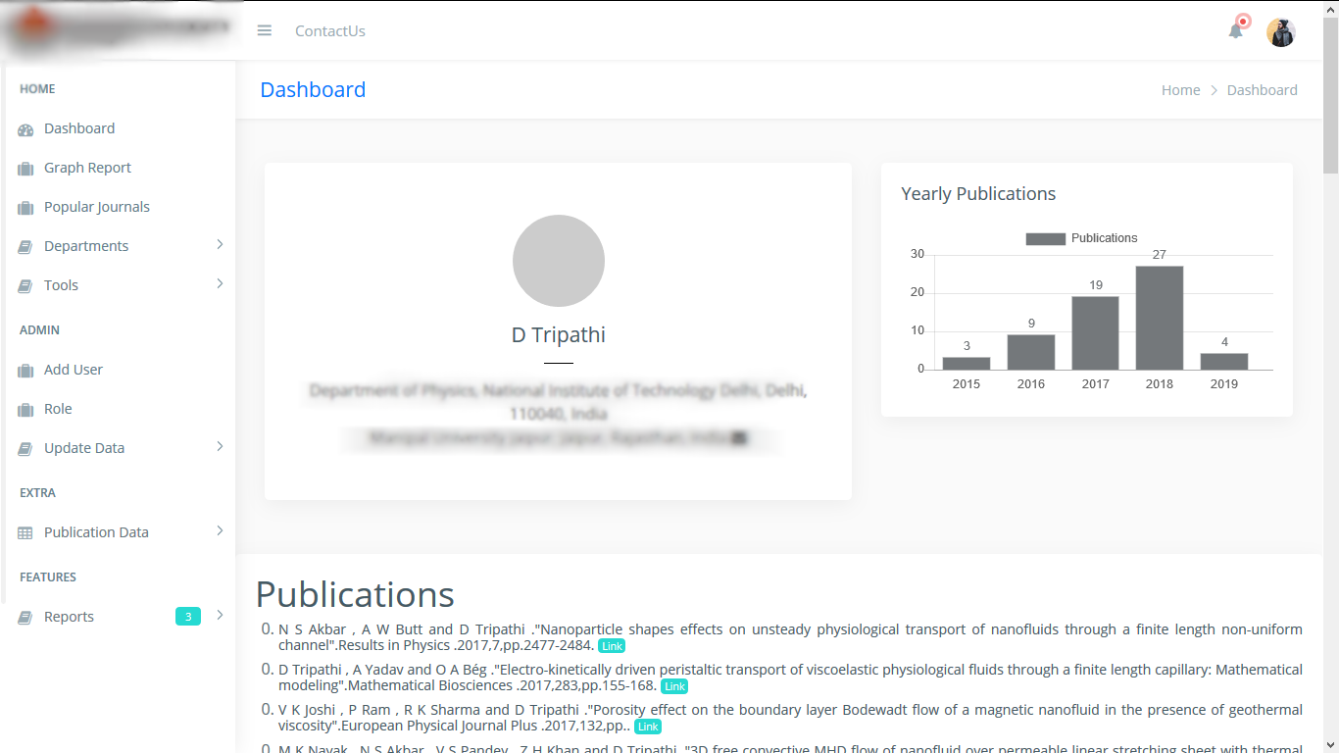
Task: Open the notifications bell
Action: point(1235,30)
